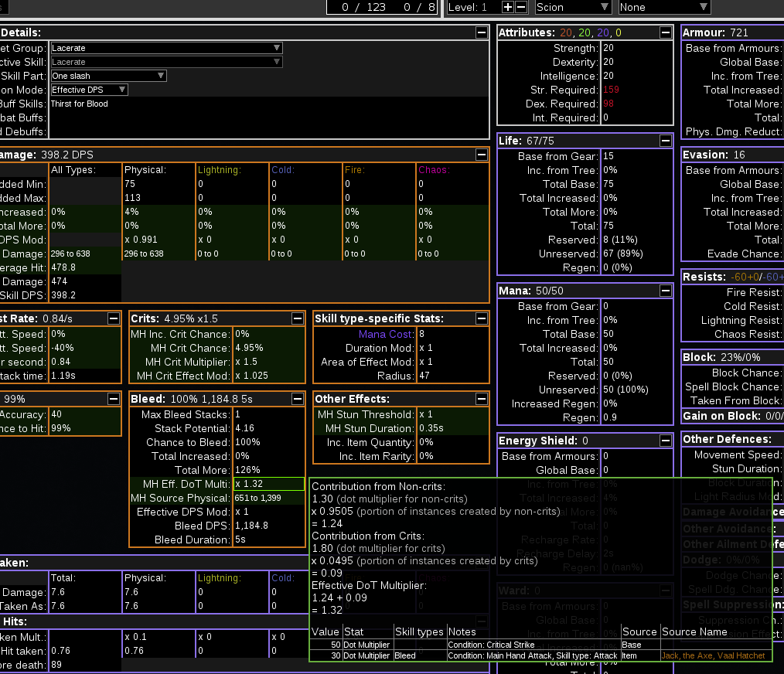Click the Bleed DPS value 1,184.8
Viewport: 784px width, 674px height.
coord(251,526)
